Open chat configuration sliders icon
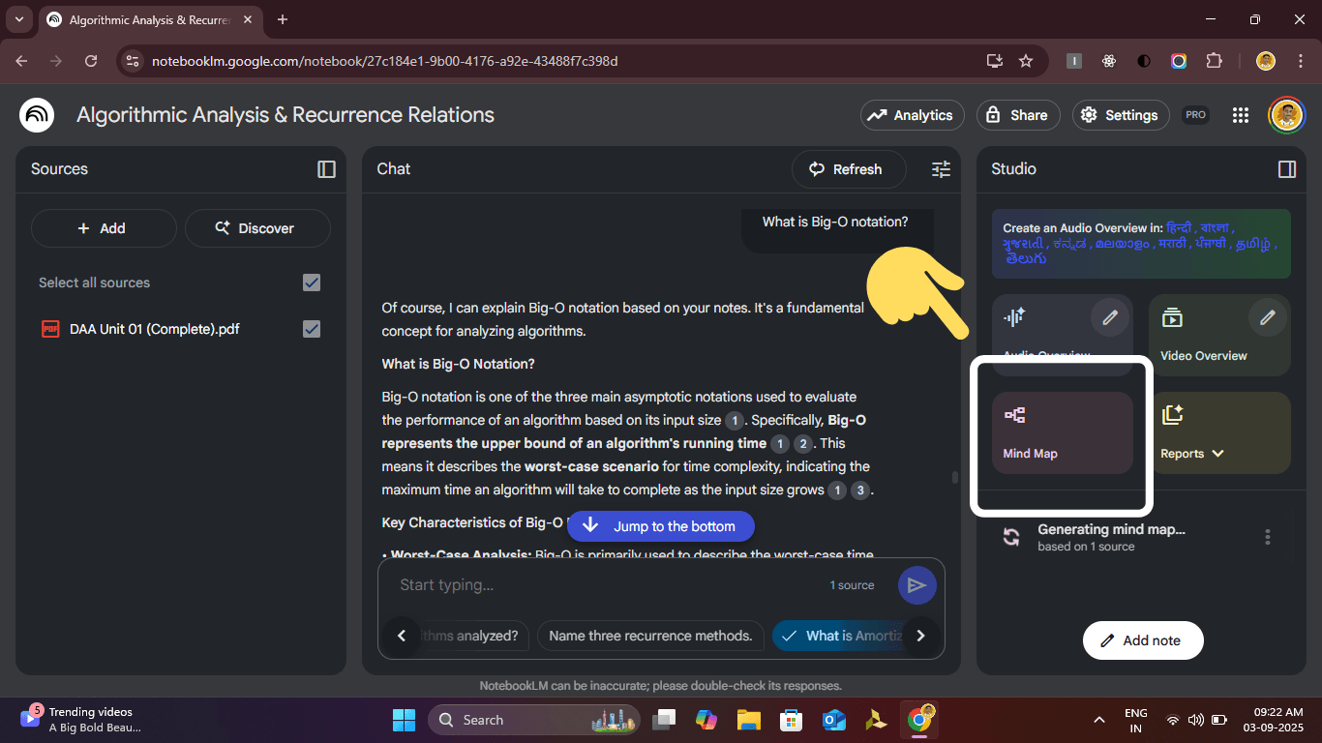 [x=941, y=169]
